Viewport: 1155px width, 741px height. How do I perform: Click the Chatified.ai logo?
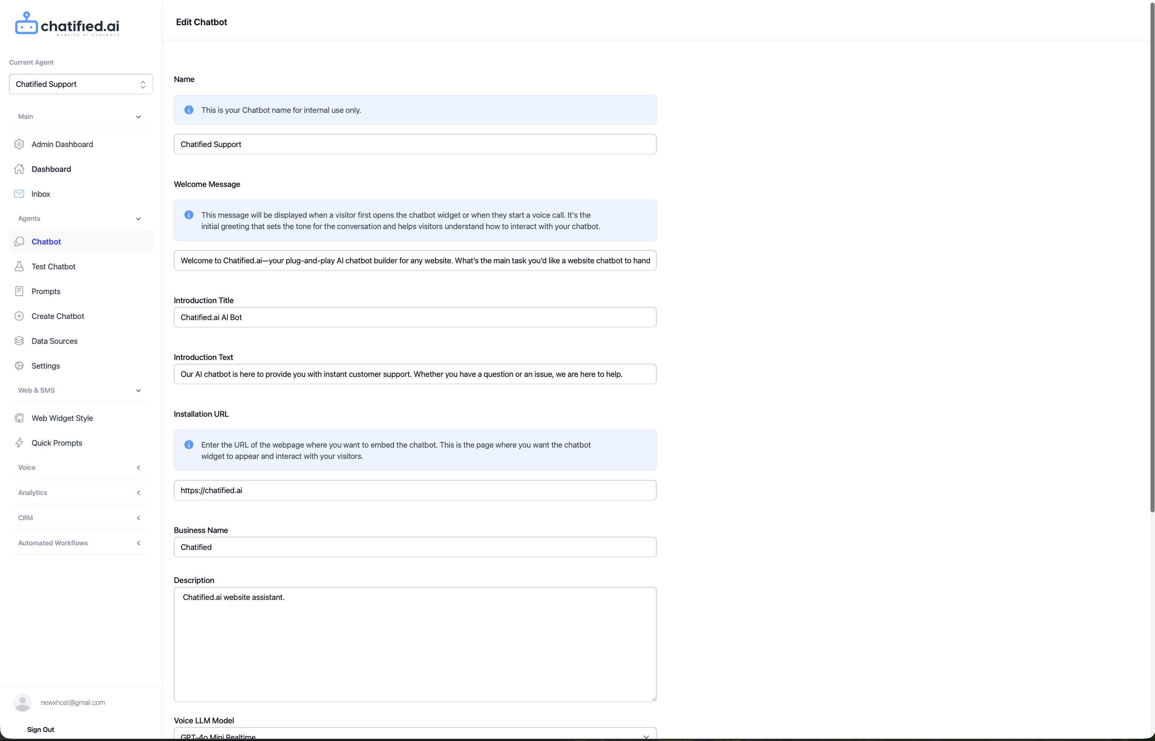click(67, 24)
